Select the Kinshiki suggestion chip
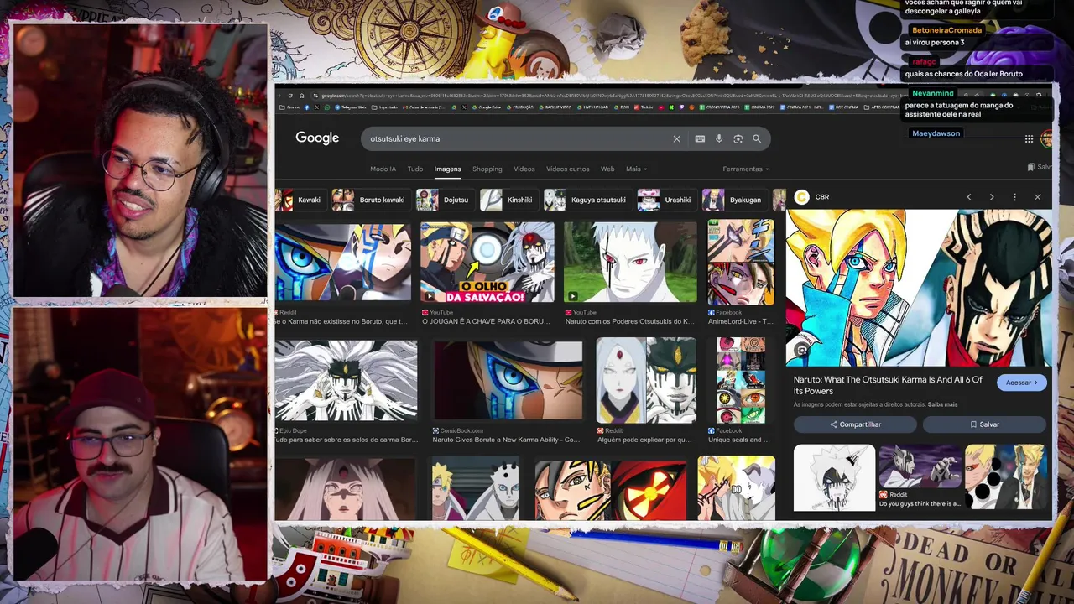Viewport: 1074px width, 604px height. click(x=508, y=200)
